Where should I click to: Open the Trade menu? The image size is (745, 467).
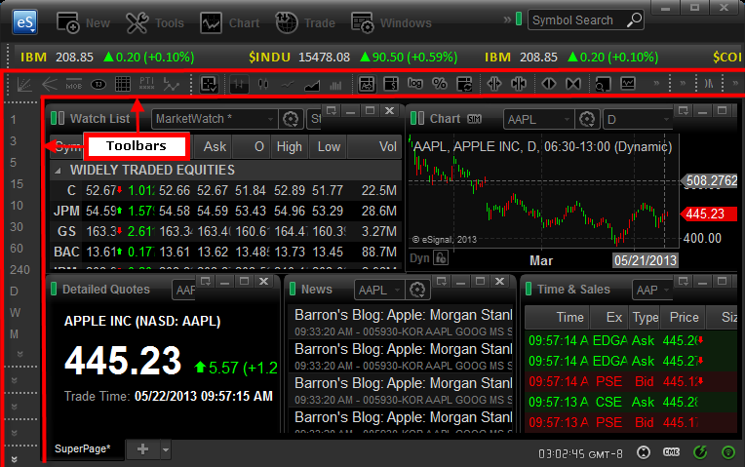point(305,22)
